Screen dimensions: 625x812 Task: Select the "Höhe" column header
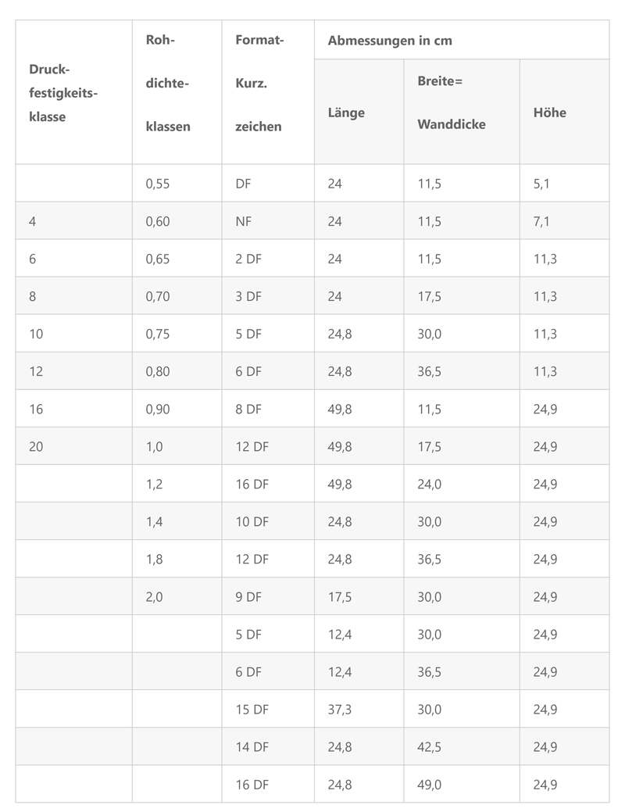pyautogui.click(x=550, y=113)
